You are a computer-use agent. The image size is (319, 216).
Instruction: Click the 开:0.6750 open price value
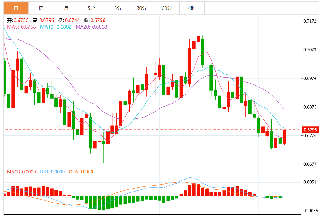(18, 21)
